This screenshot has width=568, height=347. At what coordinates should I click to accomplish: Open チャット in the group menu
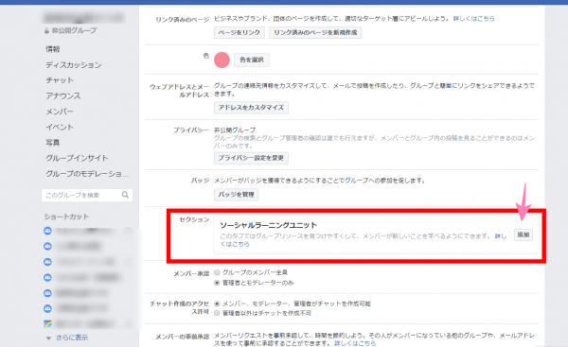[60, 80]
